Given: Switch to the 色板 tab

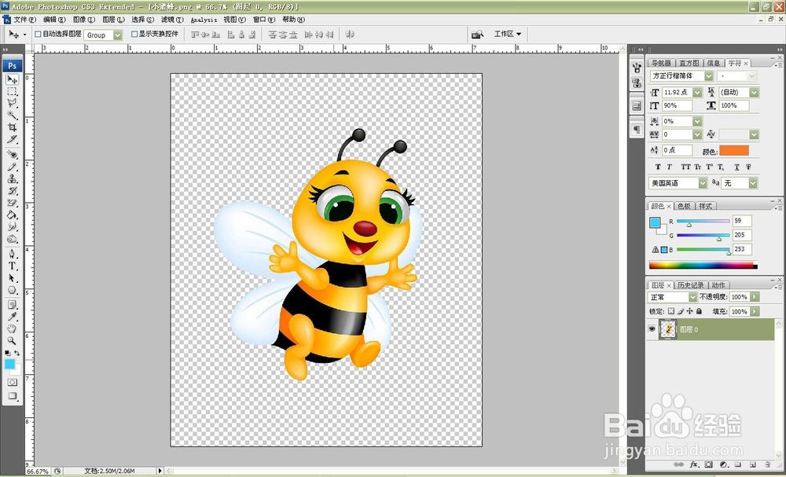Looking at the screenshot, I should tap(684, 206).
